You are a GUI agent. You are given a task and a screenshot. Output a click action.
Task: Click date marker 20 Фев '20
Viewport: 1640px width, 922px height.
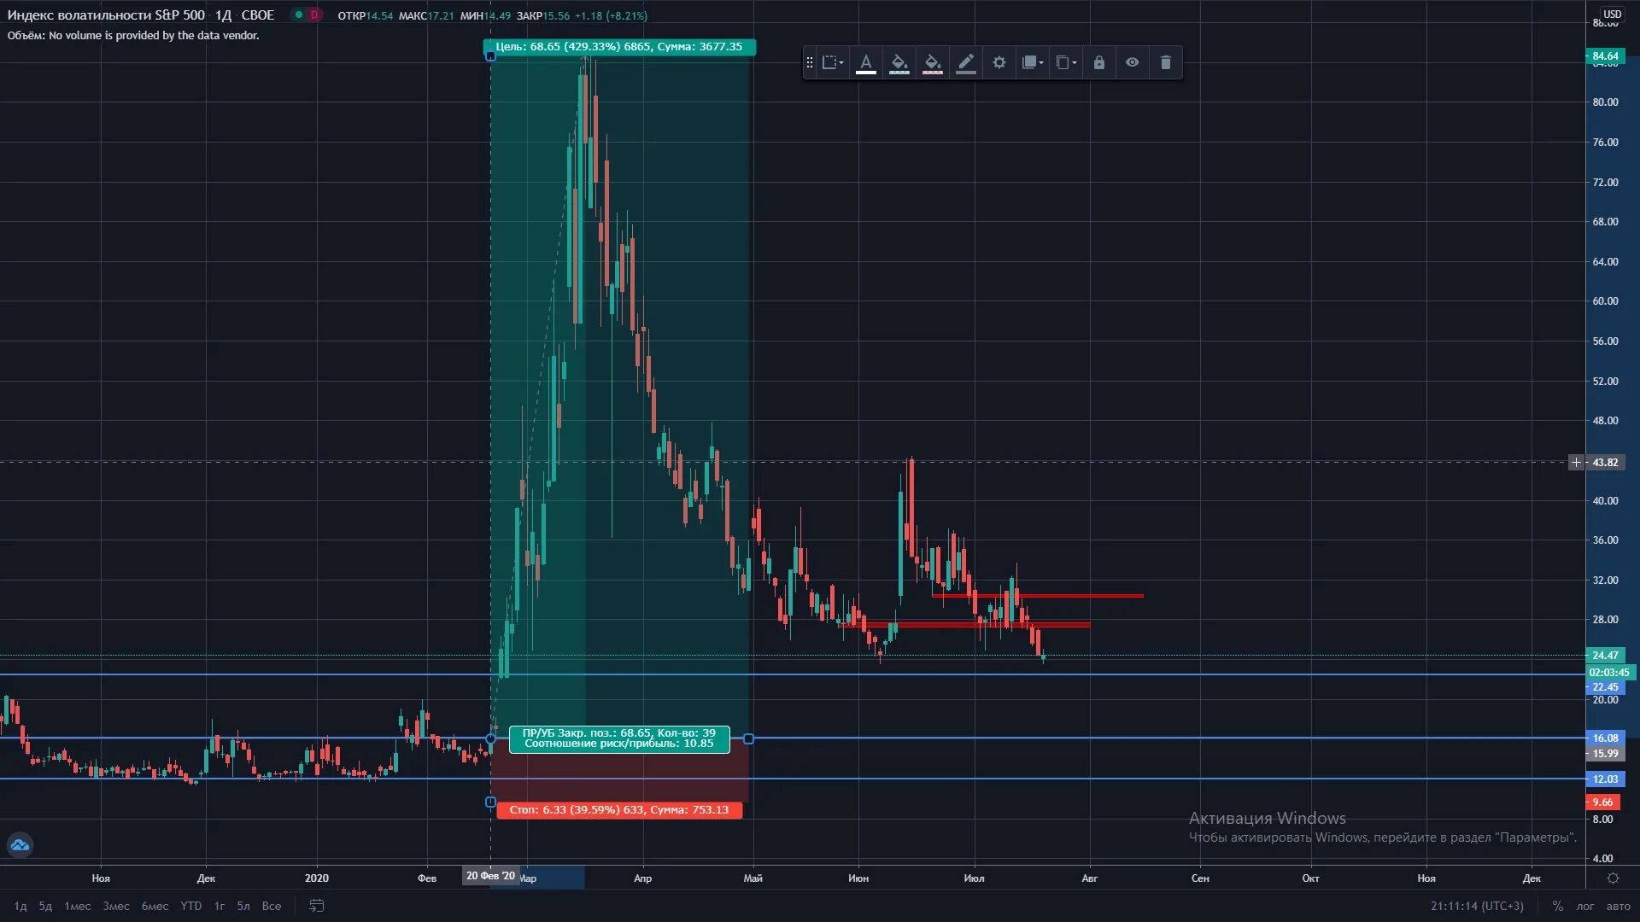pyautogui.click(x=491, y=876)
